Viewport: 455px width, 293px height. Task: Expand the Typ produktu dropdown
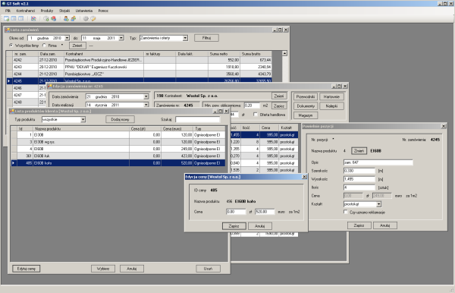pyautogui.click(x=83, y=119)
